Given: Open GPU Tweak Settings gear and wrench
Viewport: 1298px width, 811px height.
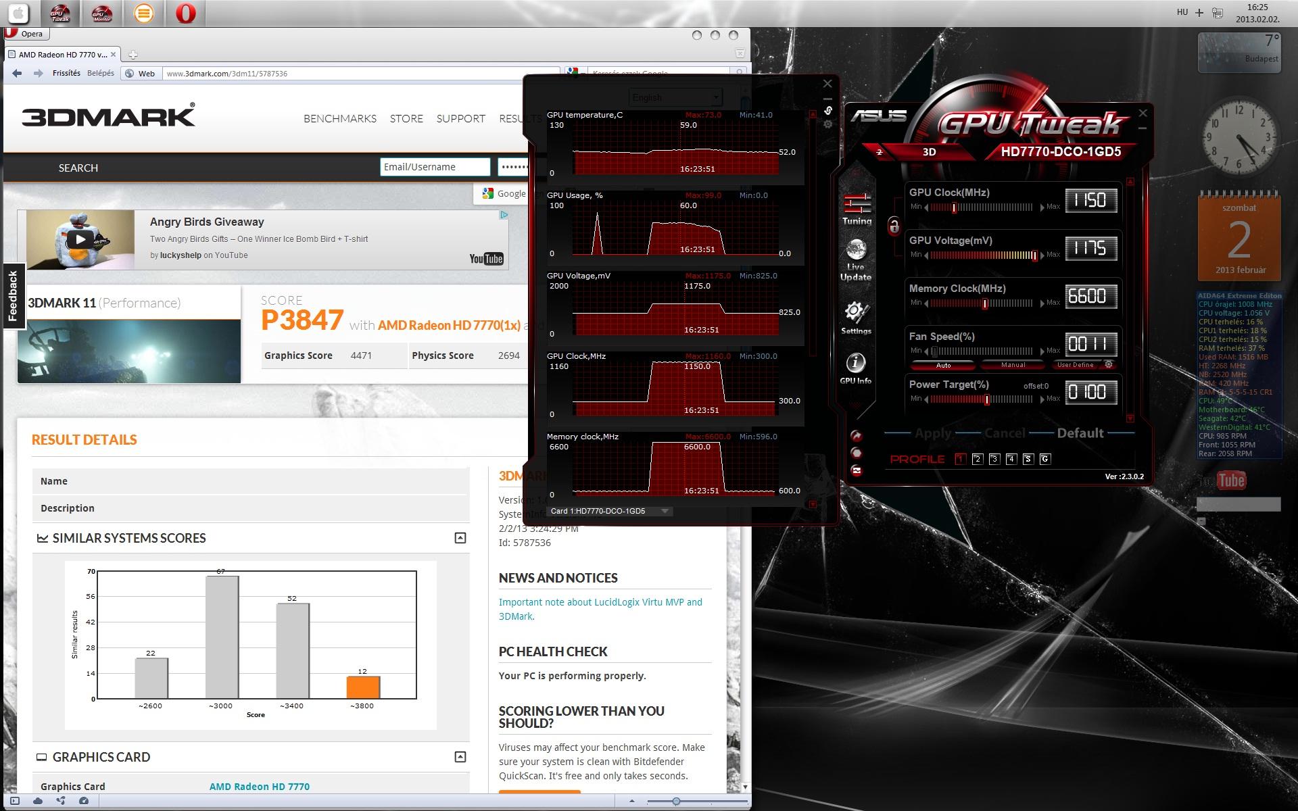Looking at the screenshot, I should pyautogui.click(x=856, y=318).
